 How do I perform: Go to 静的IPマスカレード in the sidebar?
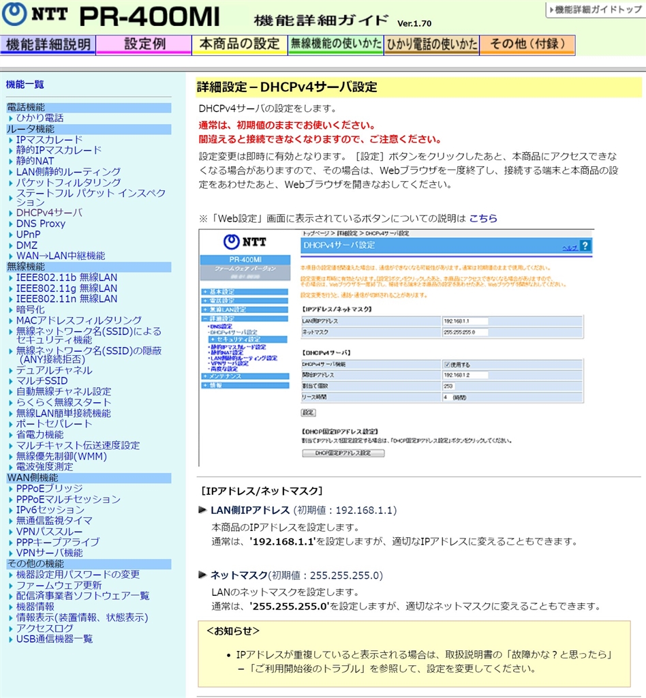59,150
